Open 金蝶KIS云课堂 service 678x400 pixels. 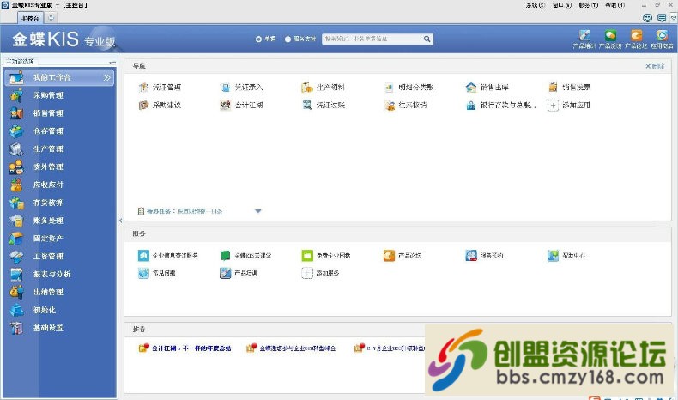[x=246, y=256]
